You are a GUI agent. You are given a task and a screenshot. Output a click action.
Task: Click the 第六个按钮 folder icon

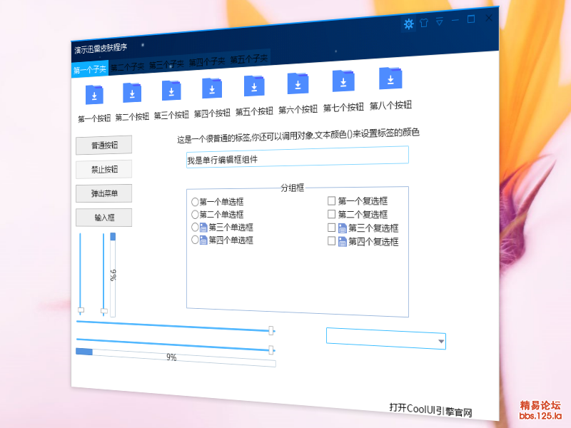click(298, 83)
